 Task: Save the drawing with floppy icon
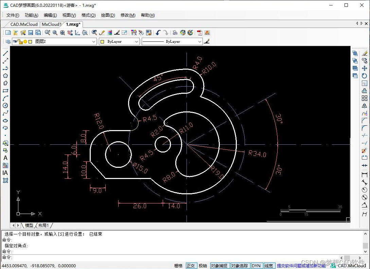31,33
